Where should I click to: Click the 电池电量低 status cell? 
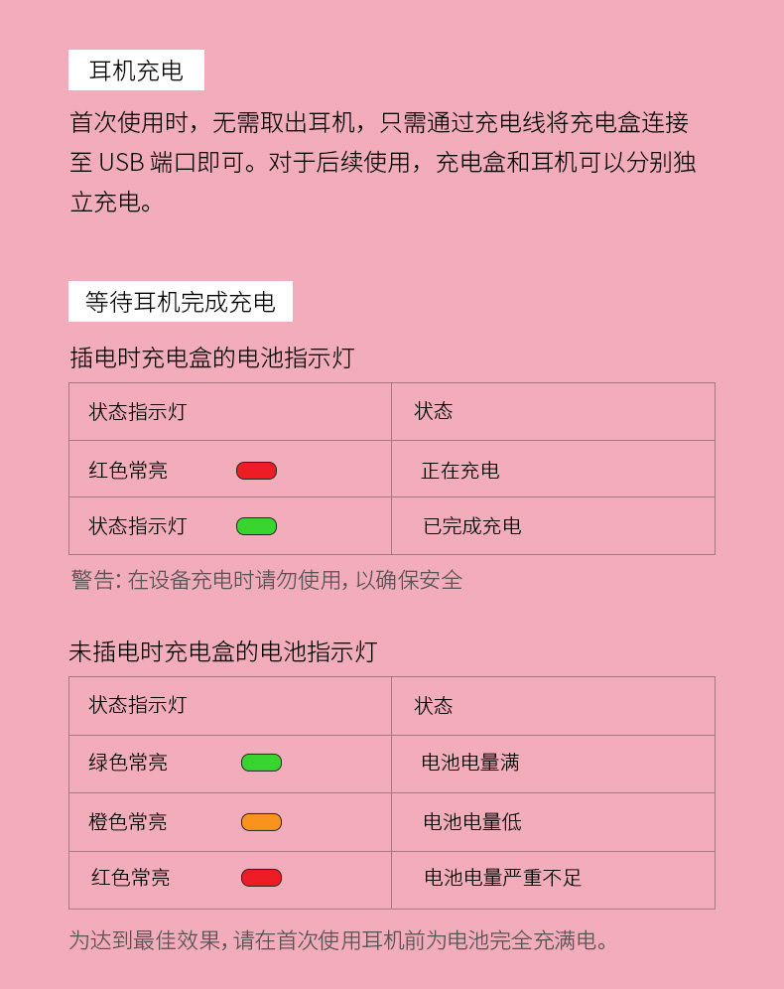[471, 822]
